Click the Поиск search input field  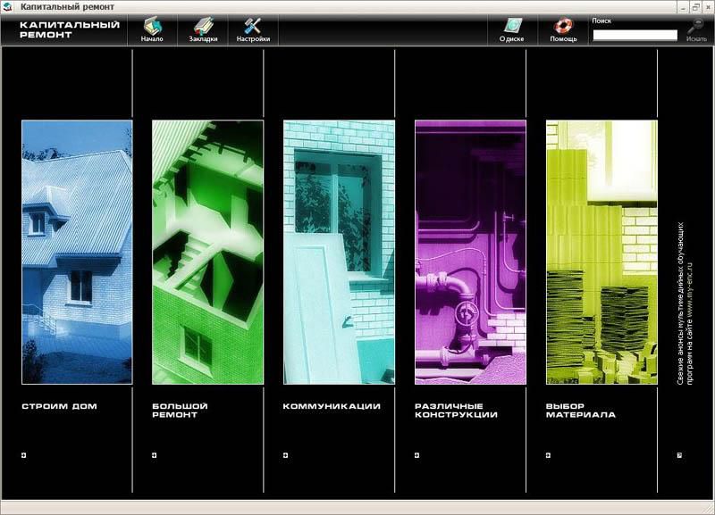pyautogui.click(x=635, y=36)
